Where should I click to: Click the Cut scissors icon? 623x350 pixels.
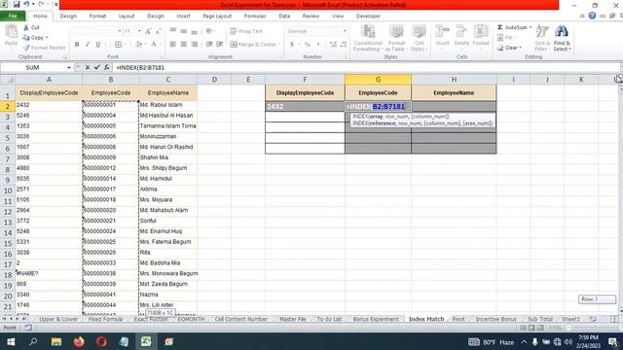click(x=26, y=27)
